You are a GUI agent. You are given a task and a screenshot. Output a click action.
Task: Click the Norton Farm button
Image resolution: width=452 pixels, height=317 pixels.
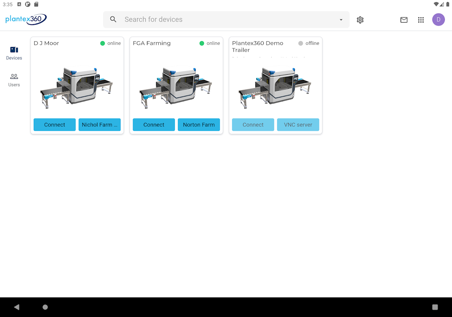[199, 124]
